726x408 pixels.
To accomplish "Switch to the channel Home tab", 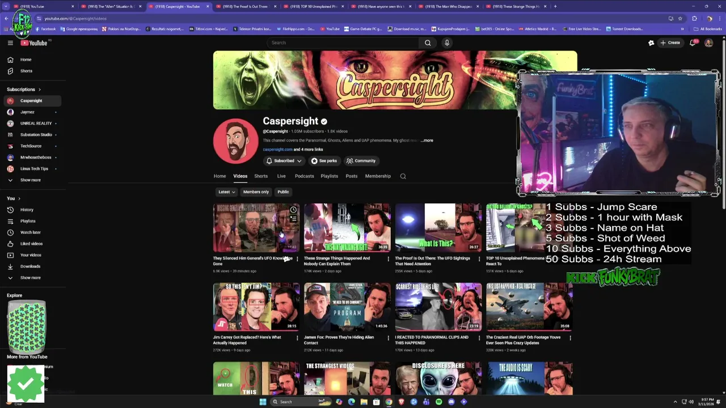I will pyautogui.click(x=220, y=176).
